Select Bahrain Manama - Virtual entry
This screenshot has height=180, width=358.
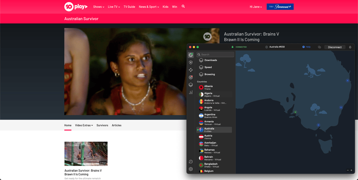(x=214, y=158)
